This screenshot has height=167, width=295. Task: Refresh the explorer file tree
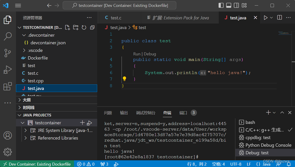[x=84, y=28]
